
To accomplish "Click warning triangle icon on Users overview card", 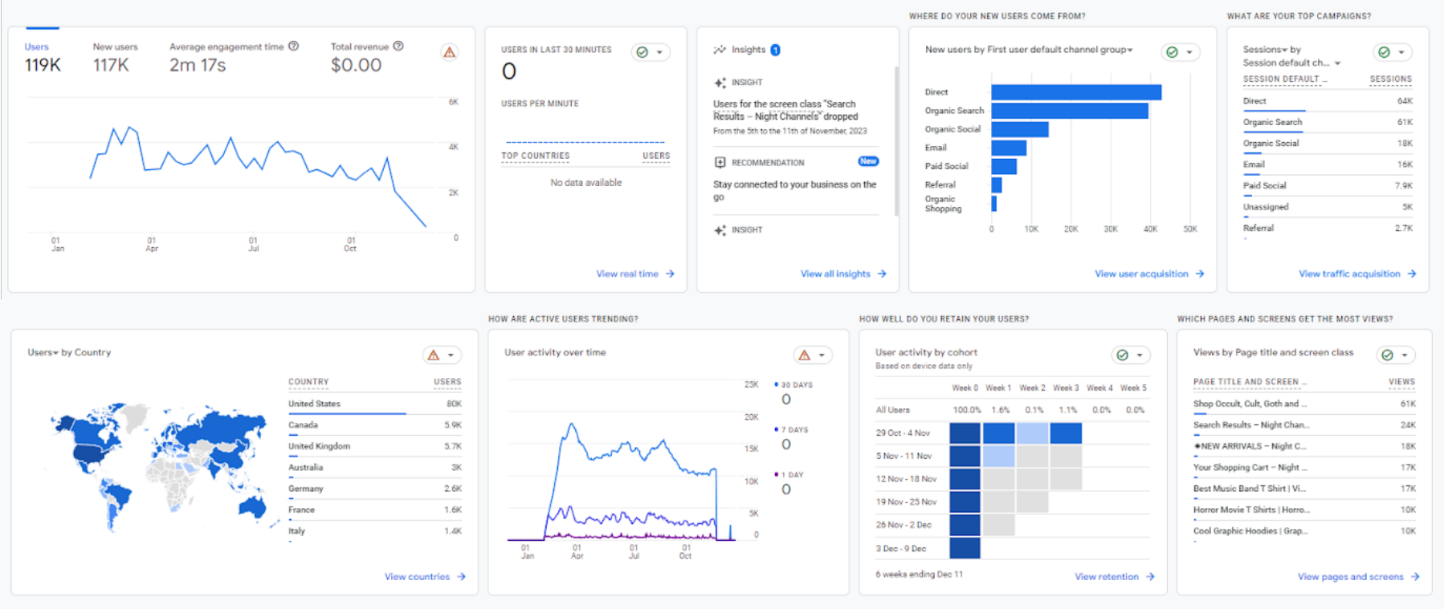I will tap(450, 53).
